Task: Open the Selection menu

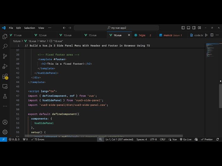Action: point(29,28)
